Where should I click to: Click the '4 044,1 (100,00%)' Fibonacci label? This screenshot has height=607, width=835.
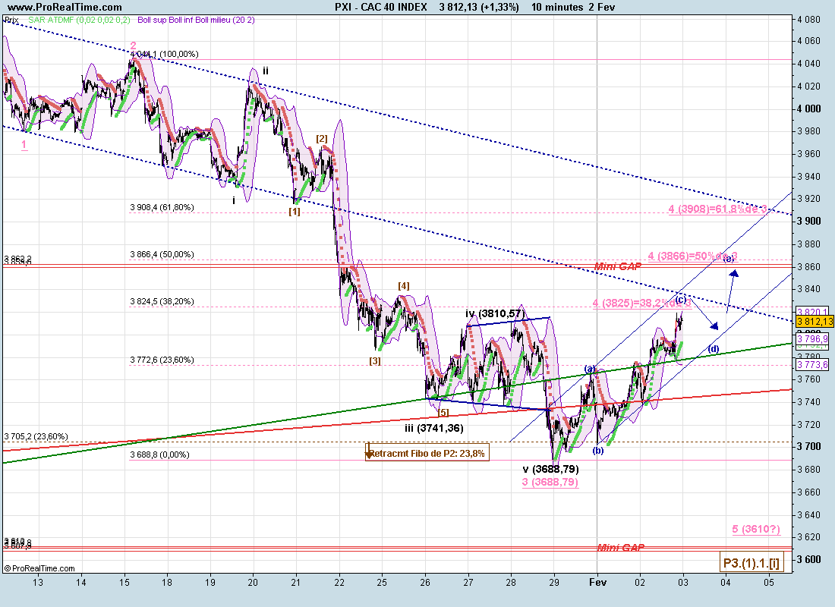165,54
